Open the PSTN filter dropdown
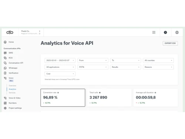185x139 pixels. [x=93, y=67]
